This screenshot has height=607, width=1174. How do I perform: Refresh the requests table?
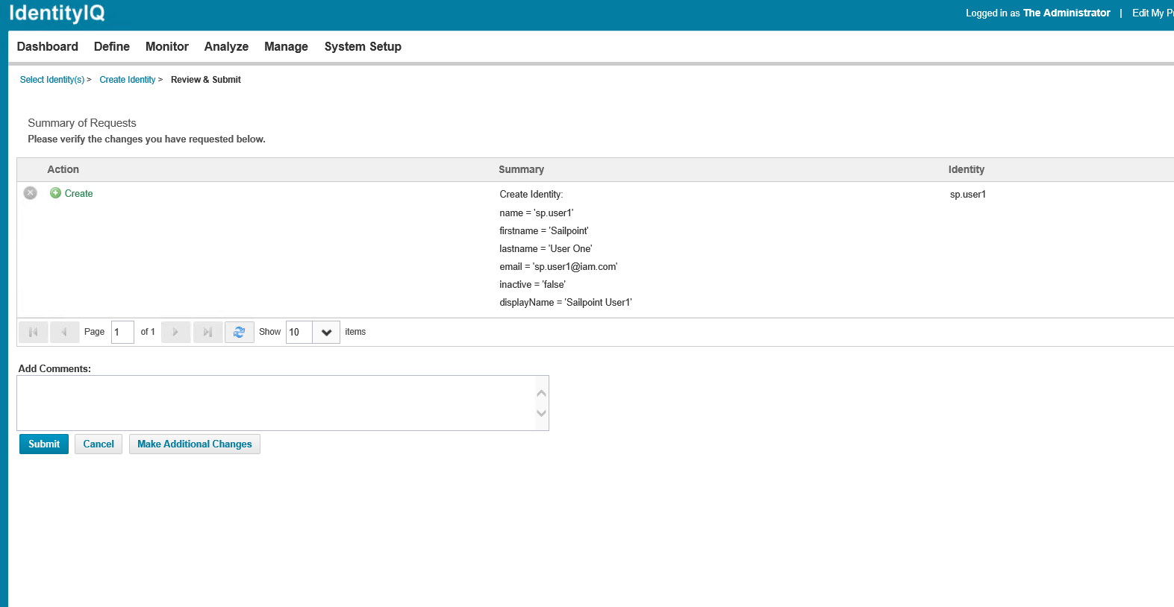click(240, 332)
